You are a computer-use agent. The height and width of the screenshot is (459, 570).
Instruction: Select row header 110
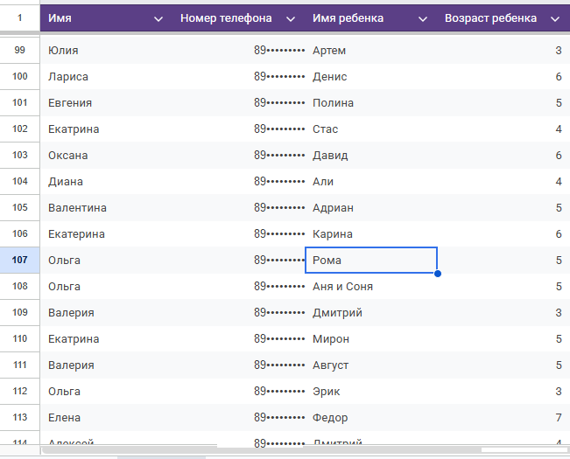pos(19,338)
